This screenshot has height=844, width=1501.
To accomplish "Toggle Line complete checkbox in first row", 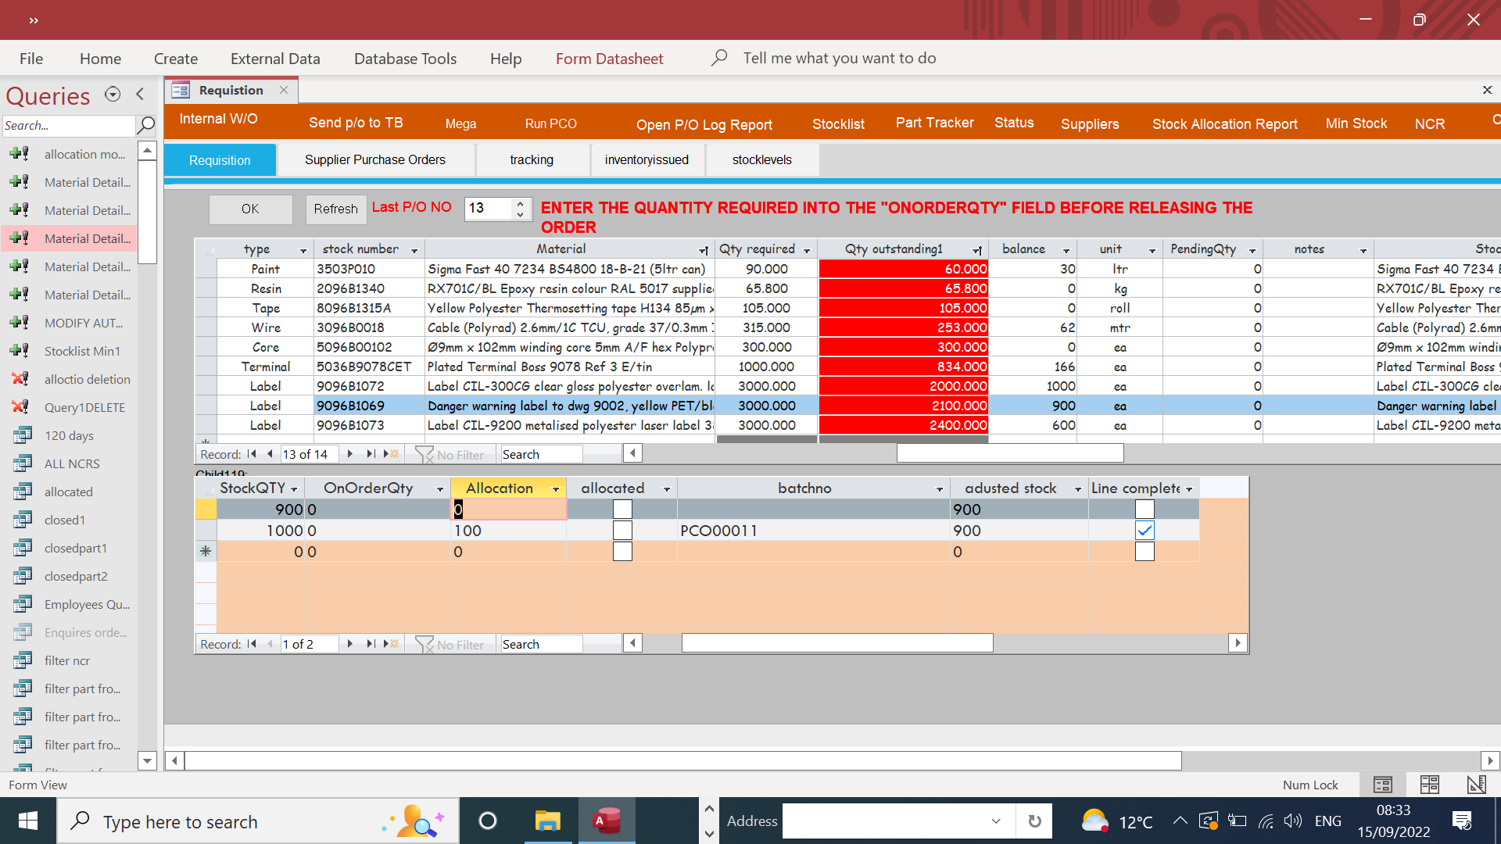I will tap(1145, 510).
